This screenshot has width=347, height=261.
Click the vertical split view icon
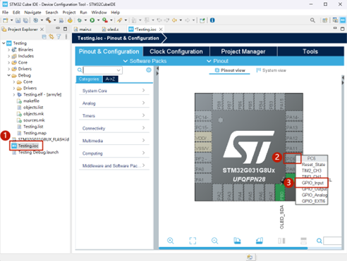[281, 241]
